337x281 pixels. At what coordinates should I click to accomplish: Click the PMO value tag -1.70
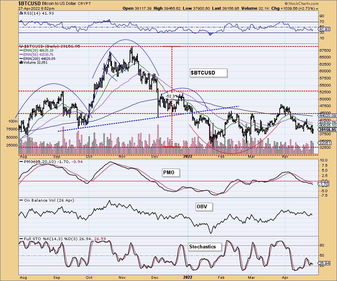click(324, 184)
